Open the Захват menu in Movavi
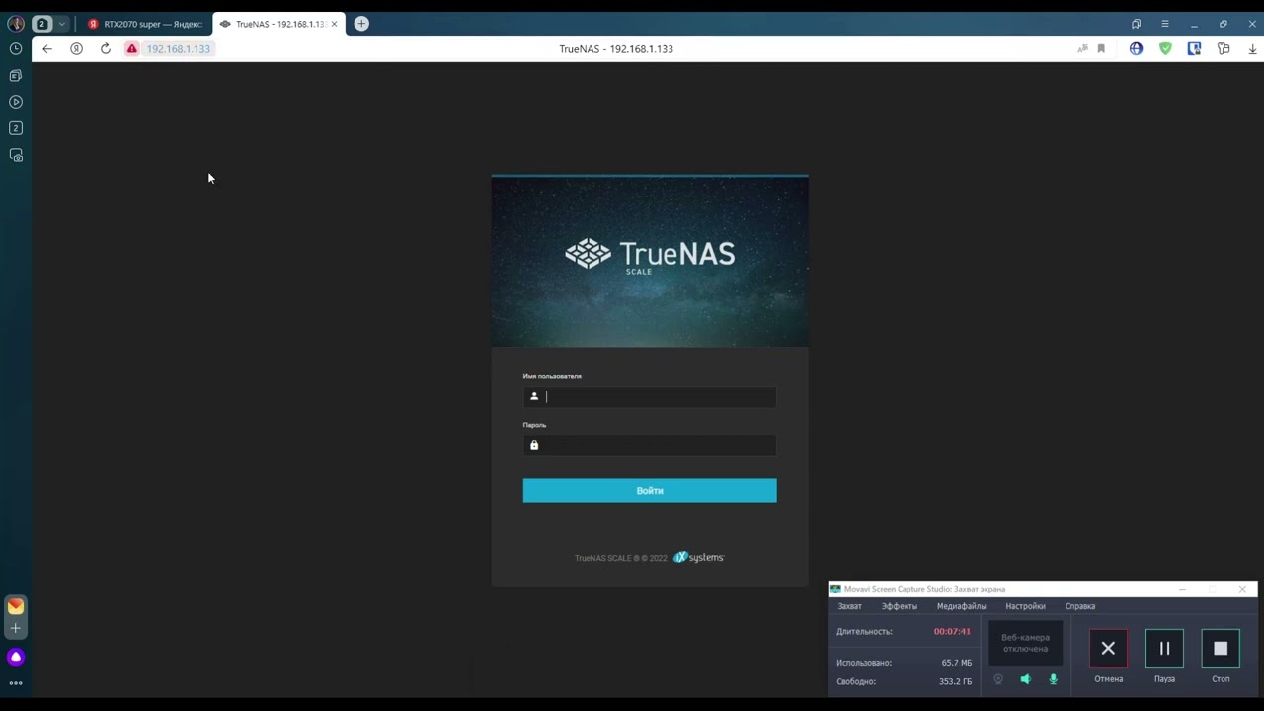The width and height of the screenshot is (1264, 711). pos(849,606)
